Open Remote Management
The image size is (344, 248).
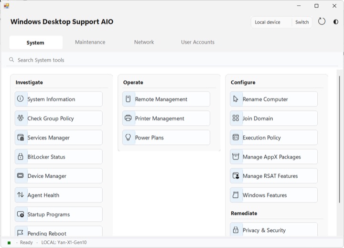pos(166,99)
